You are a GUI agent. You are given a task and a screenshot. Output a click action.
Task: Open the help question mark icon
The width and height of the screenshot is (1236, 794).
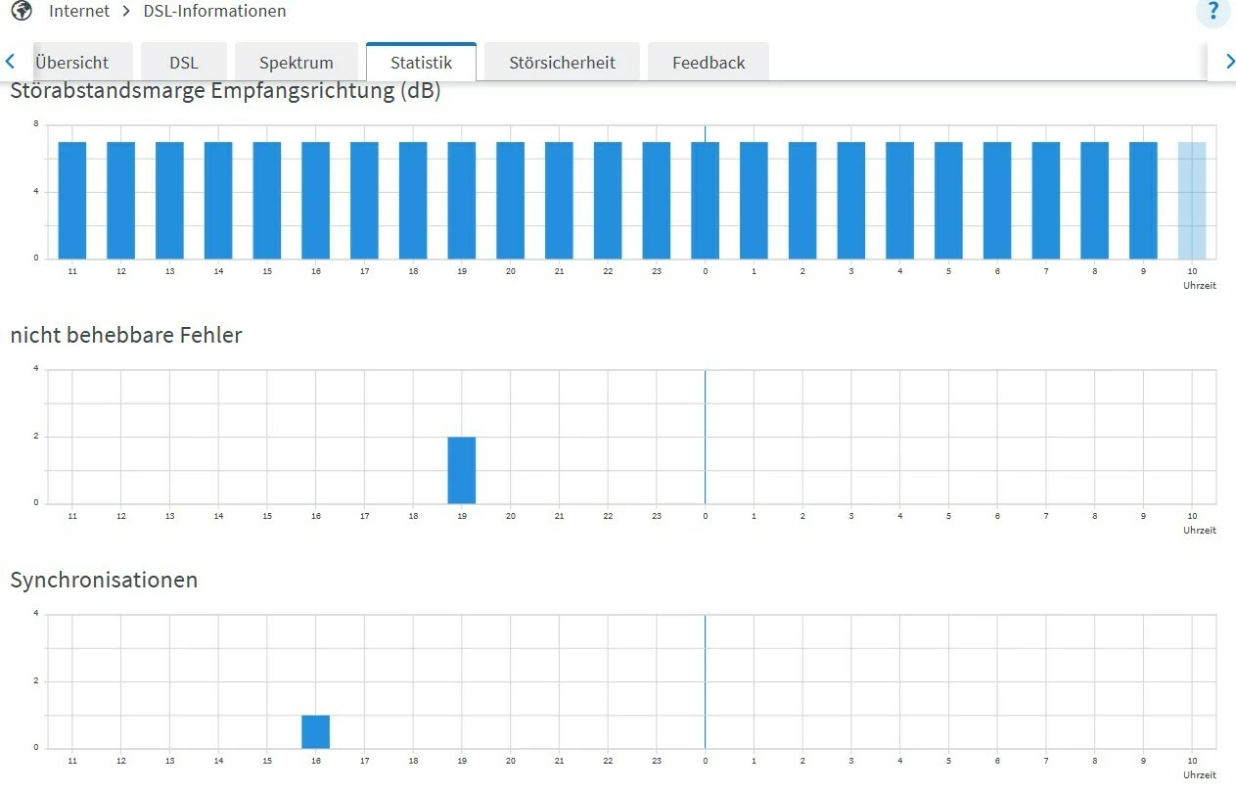pyautogui.click(x=1213, y=12)
